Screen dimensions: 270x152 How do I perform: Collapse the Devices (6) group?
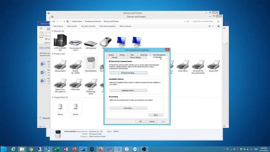(x=52, y=31)
